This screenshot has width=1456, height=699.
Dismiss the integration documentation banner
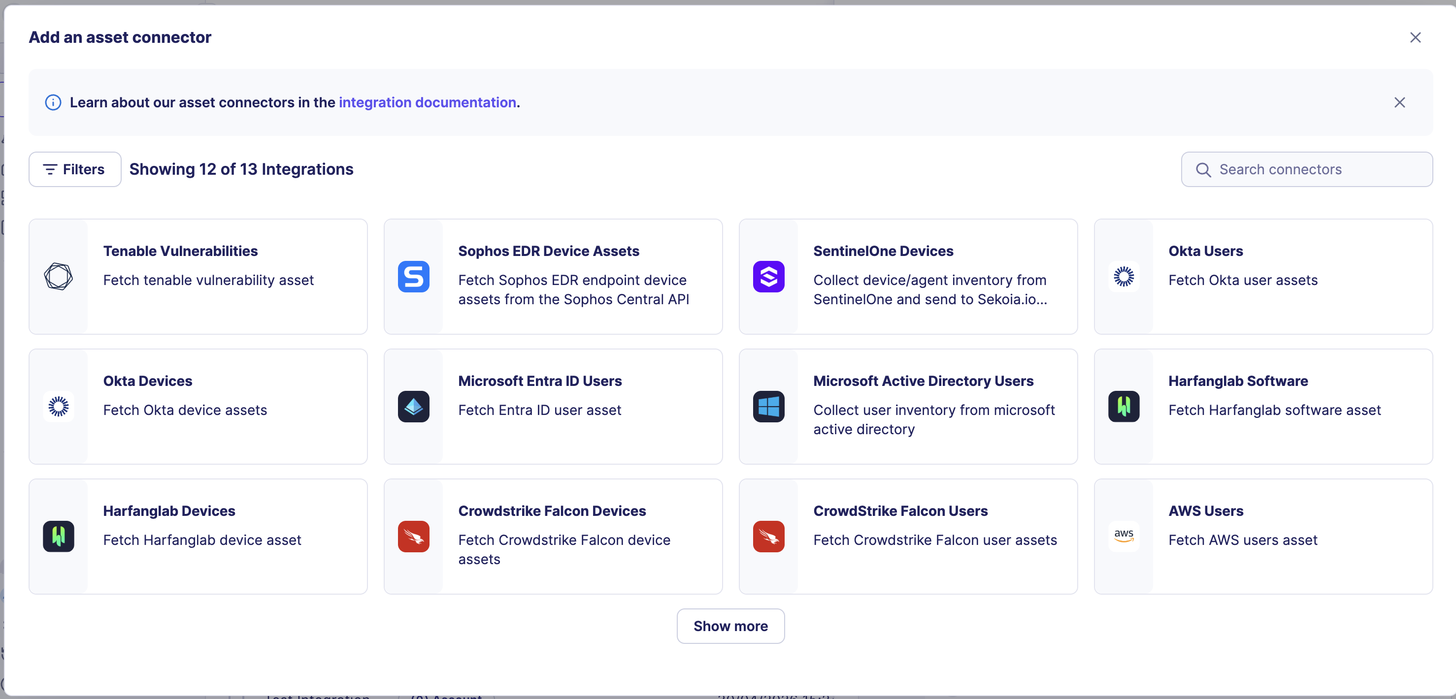coord(1399,102)
